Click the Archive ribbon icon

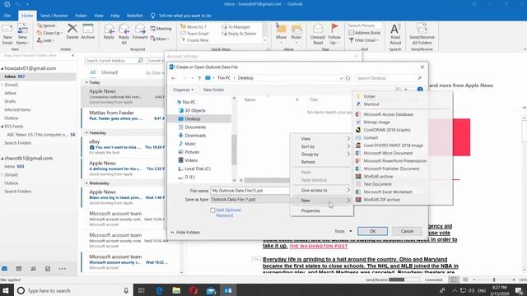(88, 32)
